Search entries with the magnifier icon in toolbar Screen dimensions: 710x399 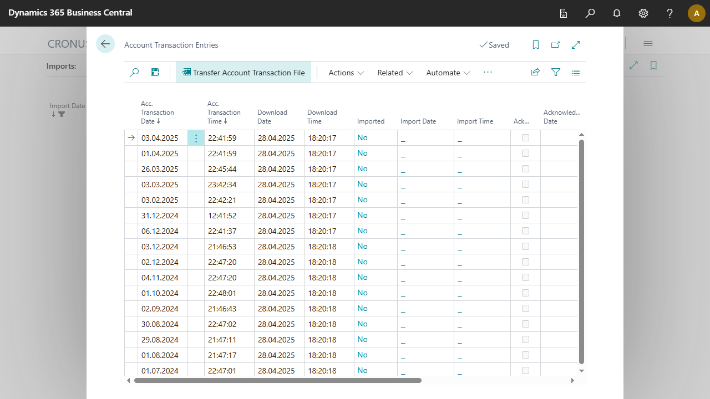click(134, 73)
